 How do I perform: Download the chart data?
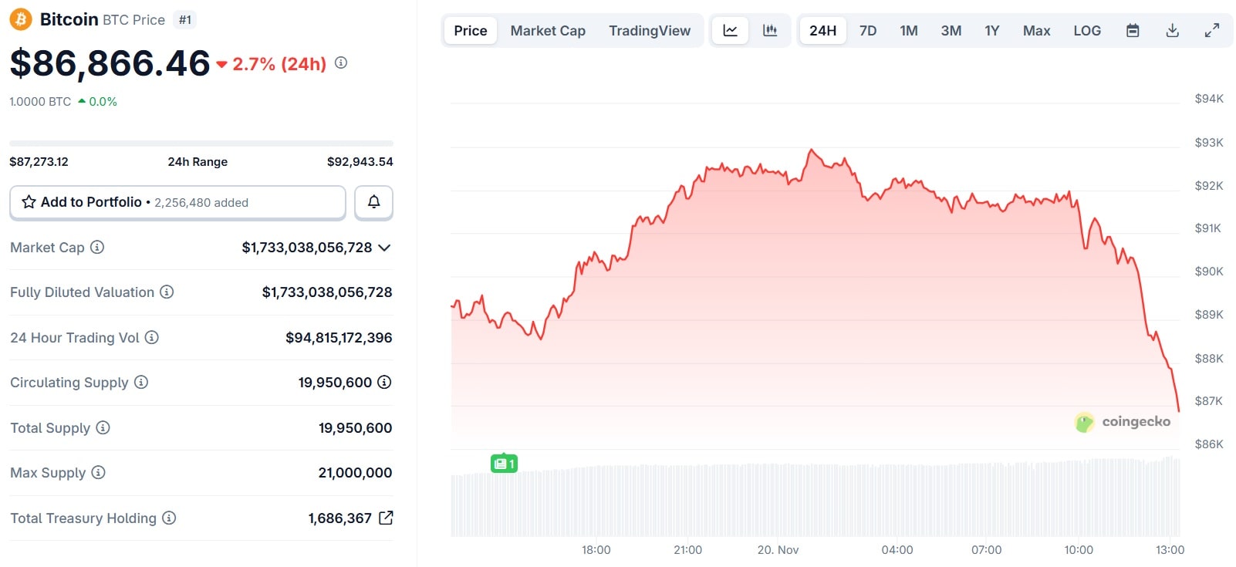(1173, 30)
